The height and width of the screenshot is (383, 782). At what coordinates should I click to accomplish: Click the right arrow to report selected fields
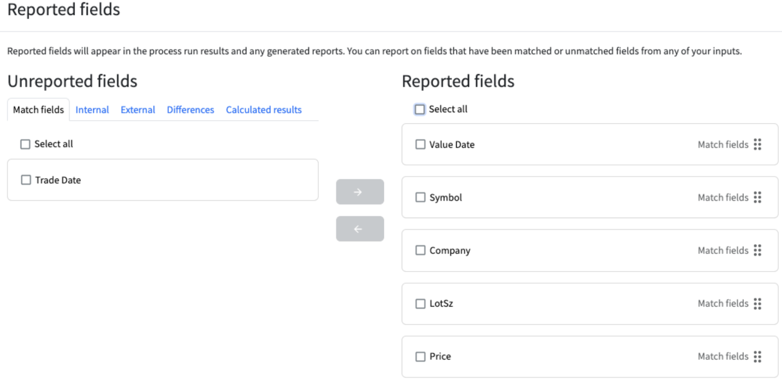point(359,192)
